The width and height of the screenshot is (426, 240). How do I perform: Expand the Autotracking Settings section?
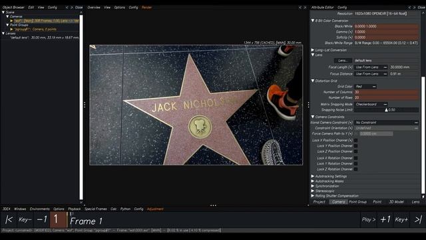coord(313,176)
